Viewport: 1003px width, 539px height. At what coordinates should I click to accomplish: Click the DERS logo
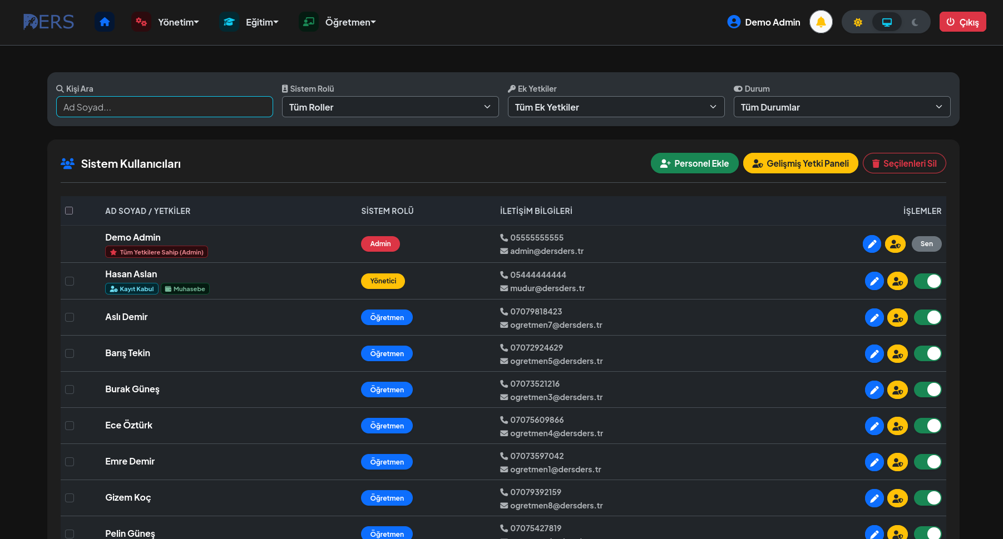tap(48, 22)
